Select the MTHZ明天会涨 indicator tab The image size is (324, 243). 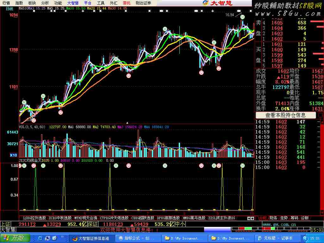coord(86,218)
